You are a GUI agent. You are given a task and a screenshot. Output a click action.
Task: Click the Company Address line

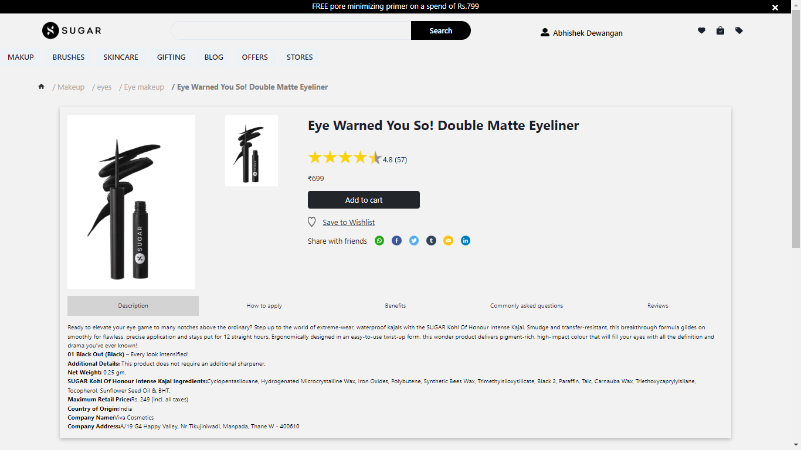click(184, 427)
